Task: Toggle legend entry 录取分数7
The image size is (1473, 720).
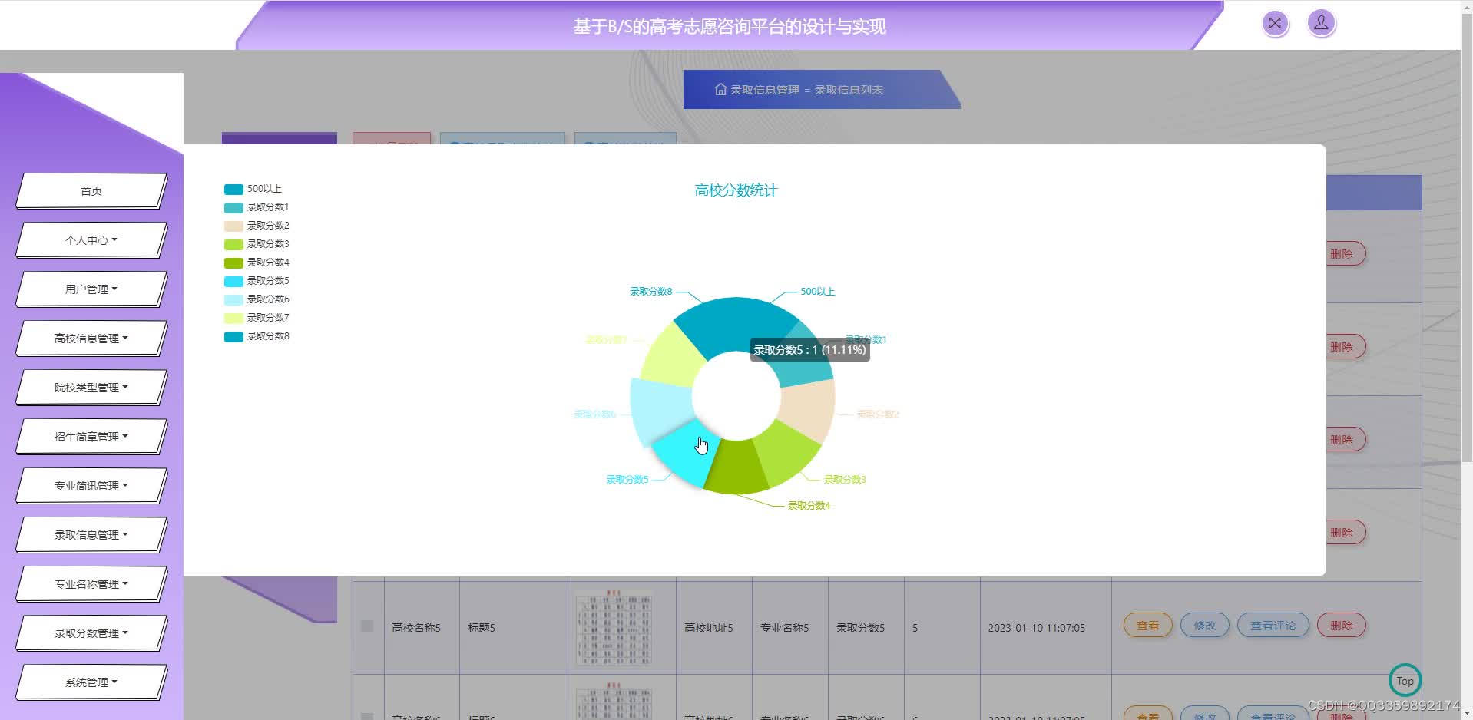Action: coord(257,318)
